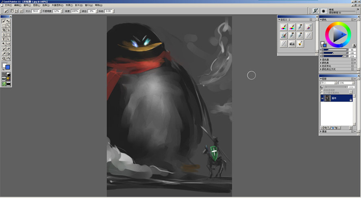The image size is (361, 198).
Task: Toggle freehand strokes button in property bar
Action: [13, 11]
